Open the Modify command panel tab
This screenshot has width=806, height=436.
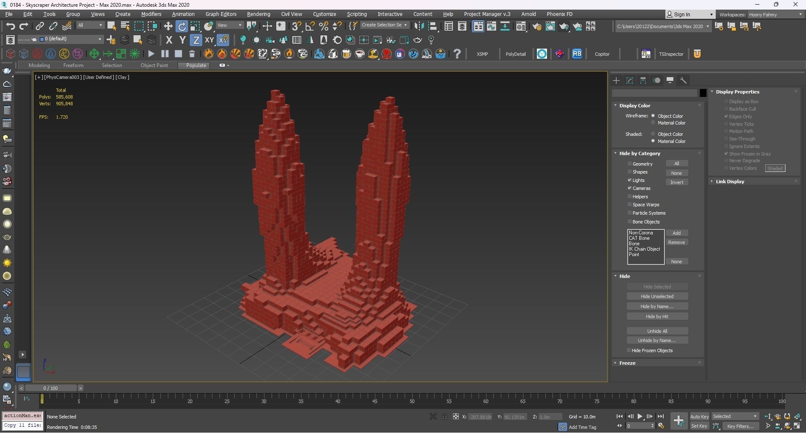630,80
